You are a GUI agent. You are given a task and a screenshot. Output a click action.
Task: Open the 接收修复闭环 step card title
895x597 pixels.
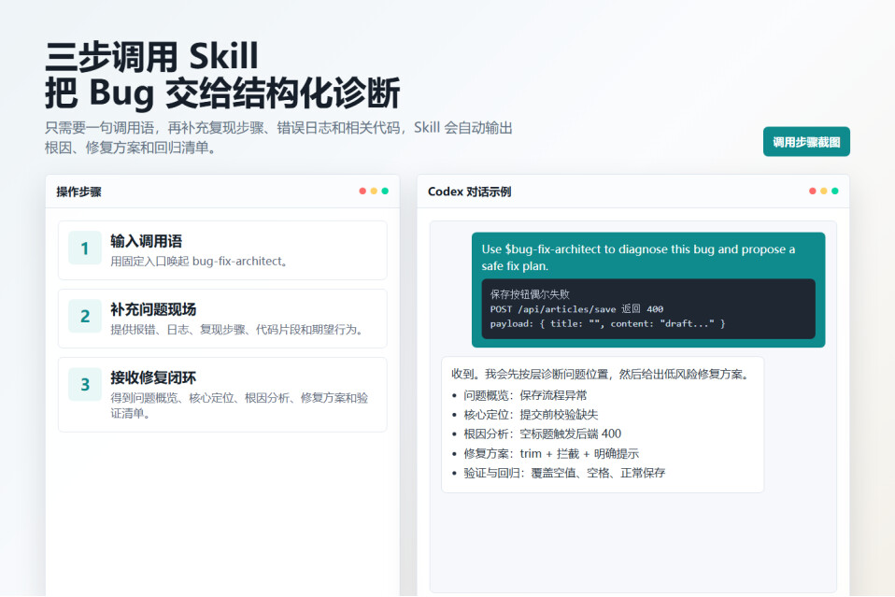[153, 377]
